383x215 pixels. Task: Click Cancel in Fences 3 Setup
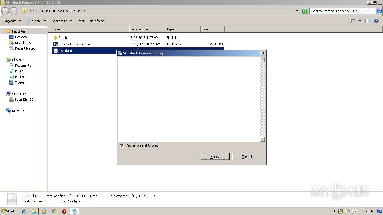pos(247,157)
